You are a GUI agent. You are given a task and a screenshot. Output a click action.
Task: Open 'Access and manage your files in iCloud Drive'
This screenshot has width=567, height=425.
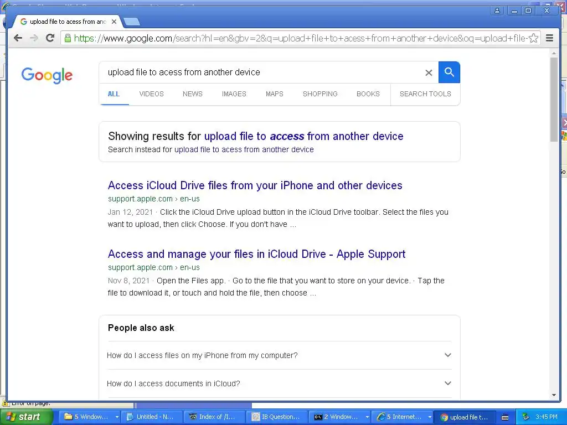256,254
